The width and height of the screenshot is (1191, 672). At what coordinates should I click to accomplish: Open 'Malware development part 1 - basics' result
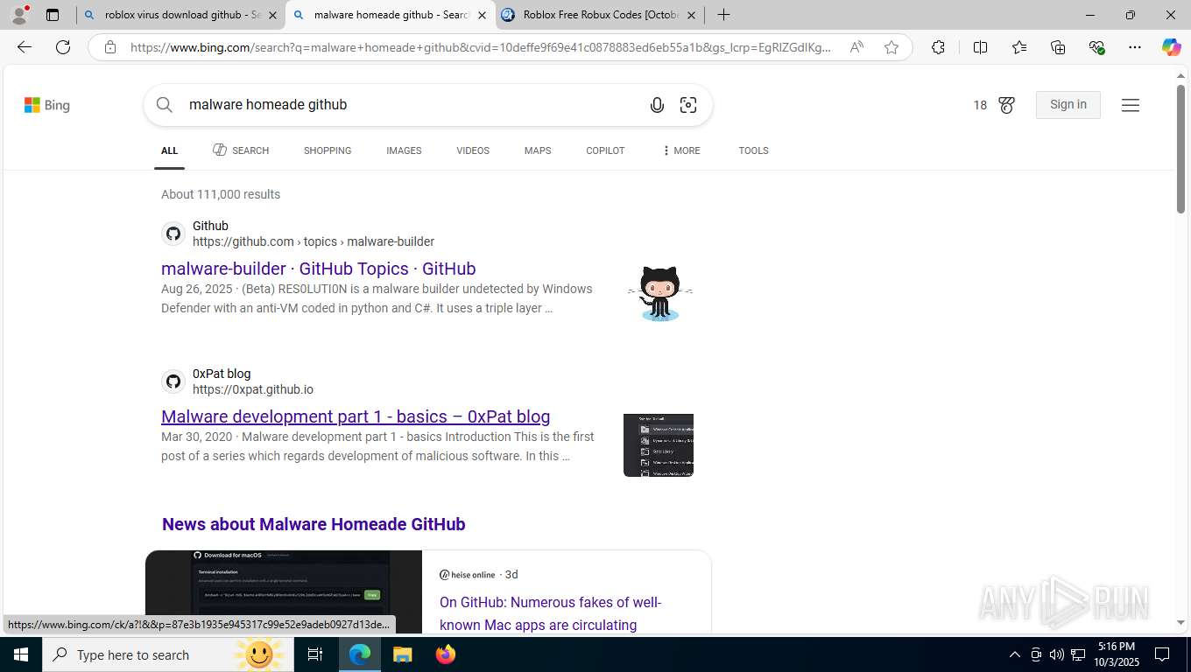click(356, 416)
